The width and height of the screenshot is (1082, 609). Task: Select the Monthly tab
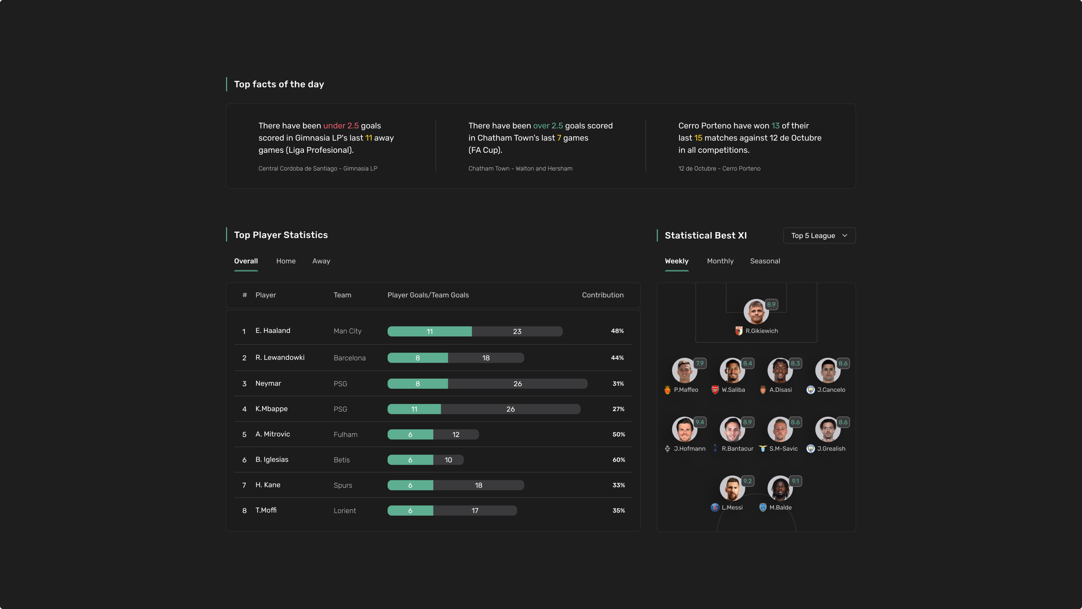click(x=720, y=261)
